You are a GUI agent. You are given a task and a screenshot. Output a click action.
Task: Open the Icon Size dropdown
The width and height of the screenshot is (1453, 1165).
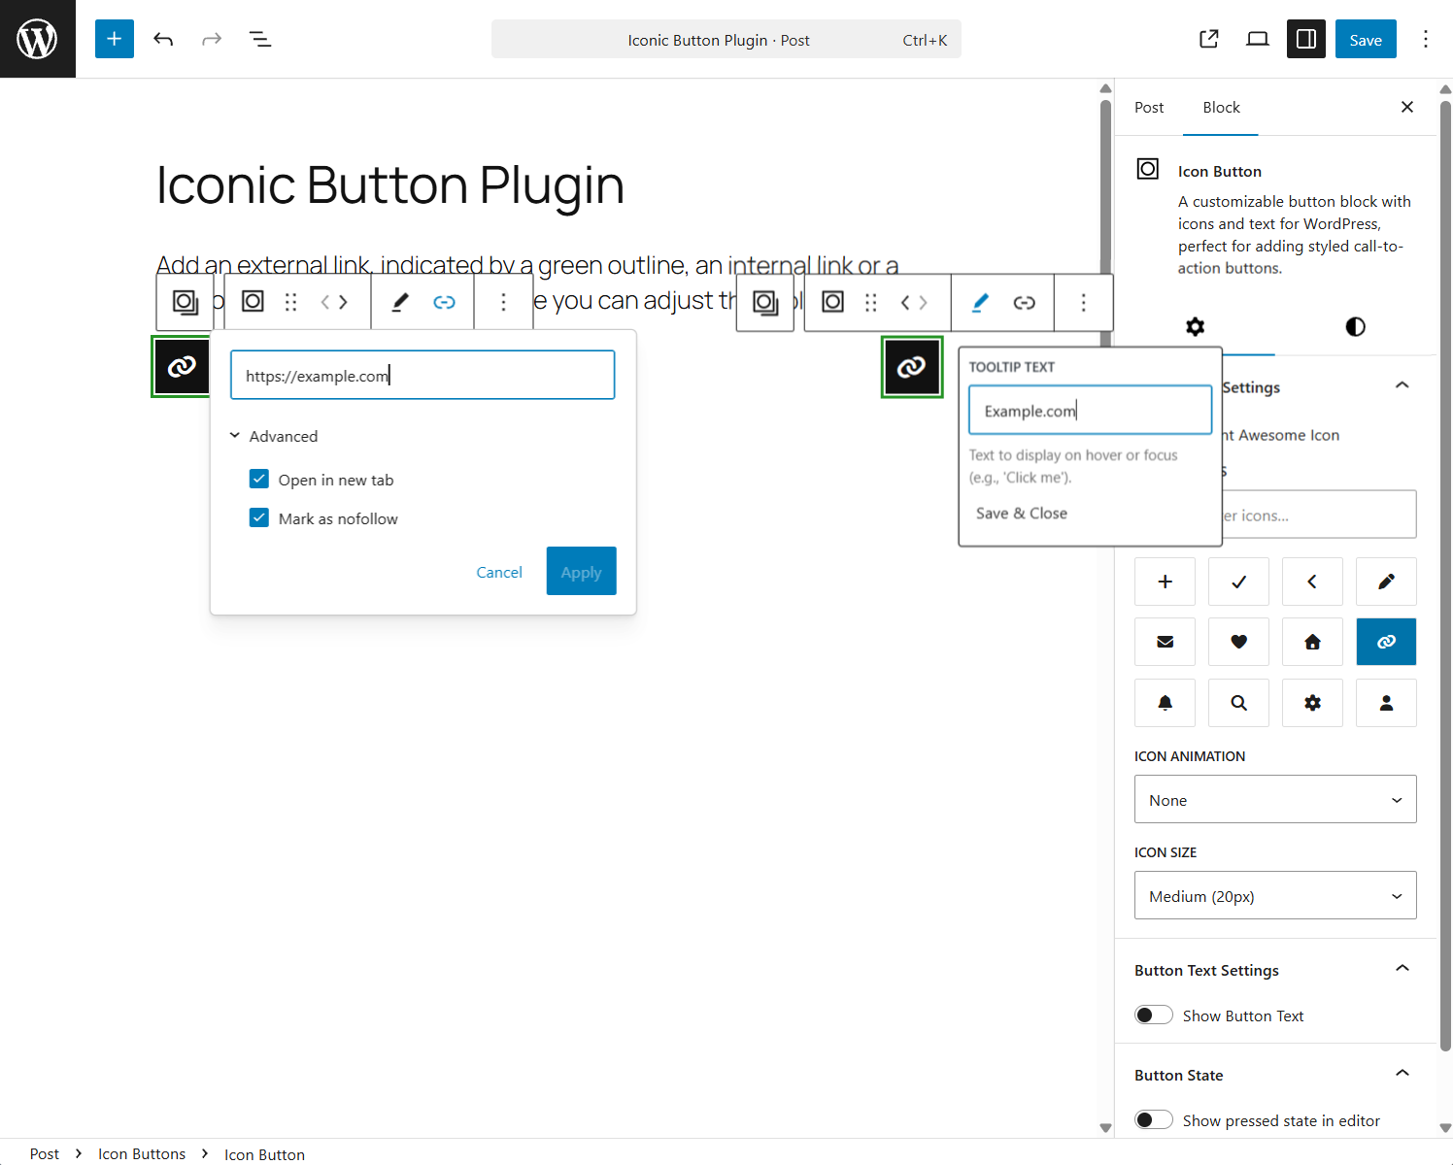1275,895
